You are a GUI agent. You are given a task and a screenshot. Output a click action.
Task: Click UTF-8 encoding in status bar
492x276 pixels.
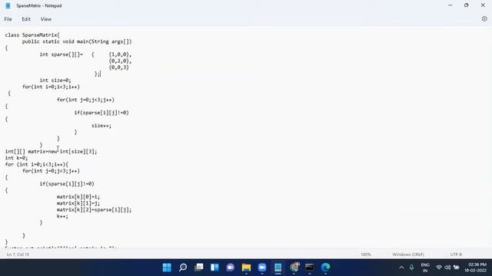pos(456,255)
